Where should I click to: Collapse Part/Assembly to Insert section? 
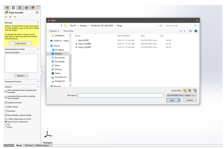[x=38, y=49]
